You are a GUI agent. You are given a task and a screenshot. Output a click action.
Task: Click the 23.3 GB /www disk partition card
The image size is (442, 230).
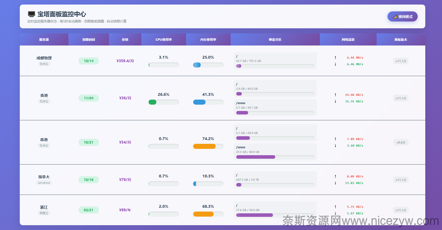tap(275, 152)
